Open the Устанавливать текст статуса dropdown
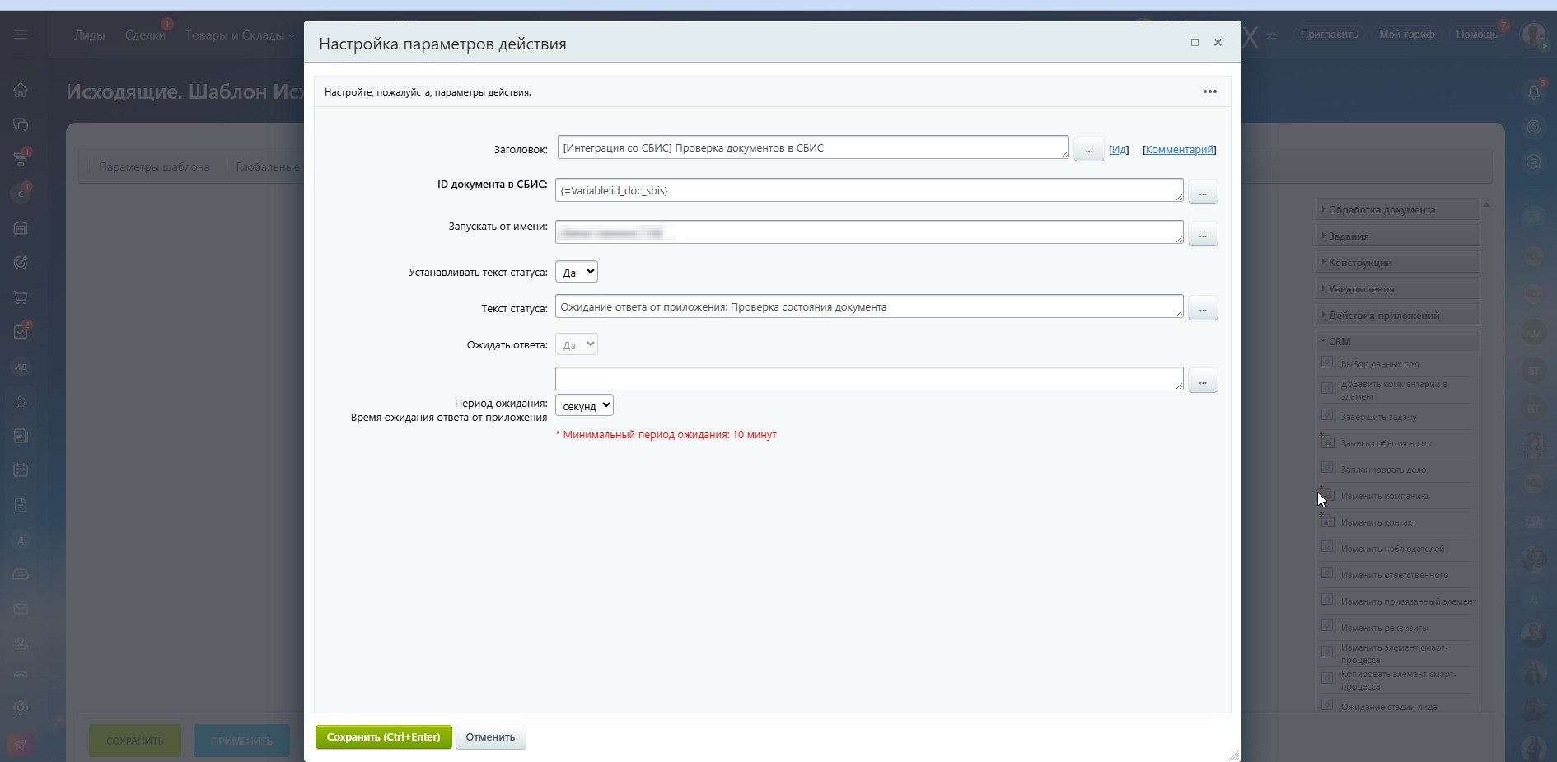This screenshot has width=1557, height=762. tap(576, 272)
